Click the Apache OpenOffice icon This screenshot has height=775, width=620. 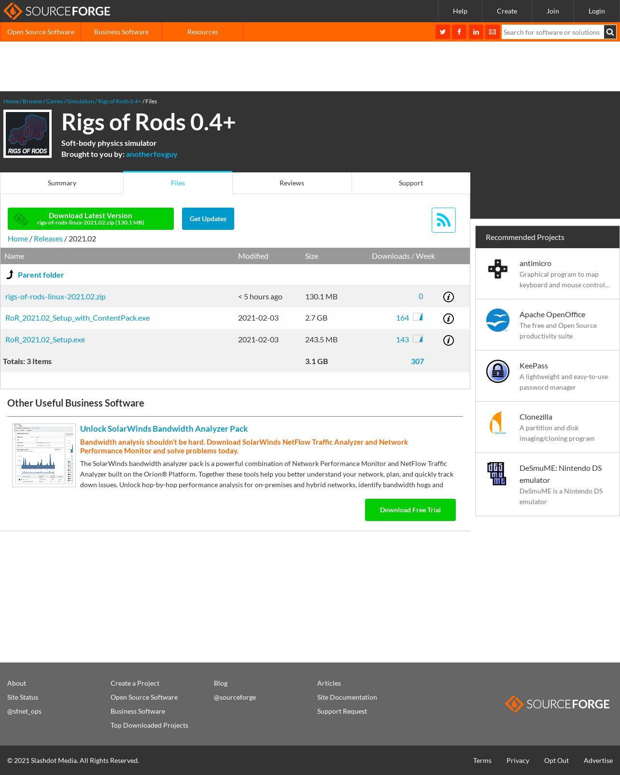(x=498, y=320)
